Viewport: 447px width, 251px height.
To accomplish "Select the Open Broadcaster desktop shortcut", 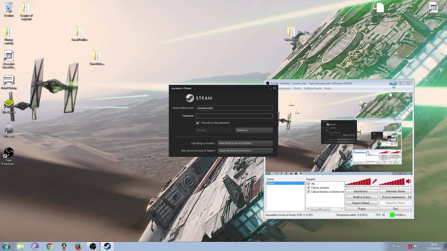I will pyautogui.click(x=9, y=156).
